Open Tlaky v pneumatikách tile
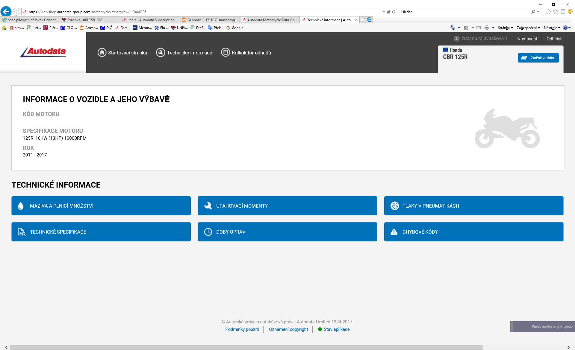 click(x=473, y=206)
